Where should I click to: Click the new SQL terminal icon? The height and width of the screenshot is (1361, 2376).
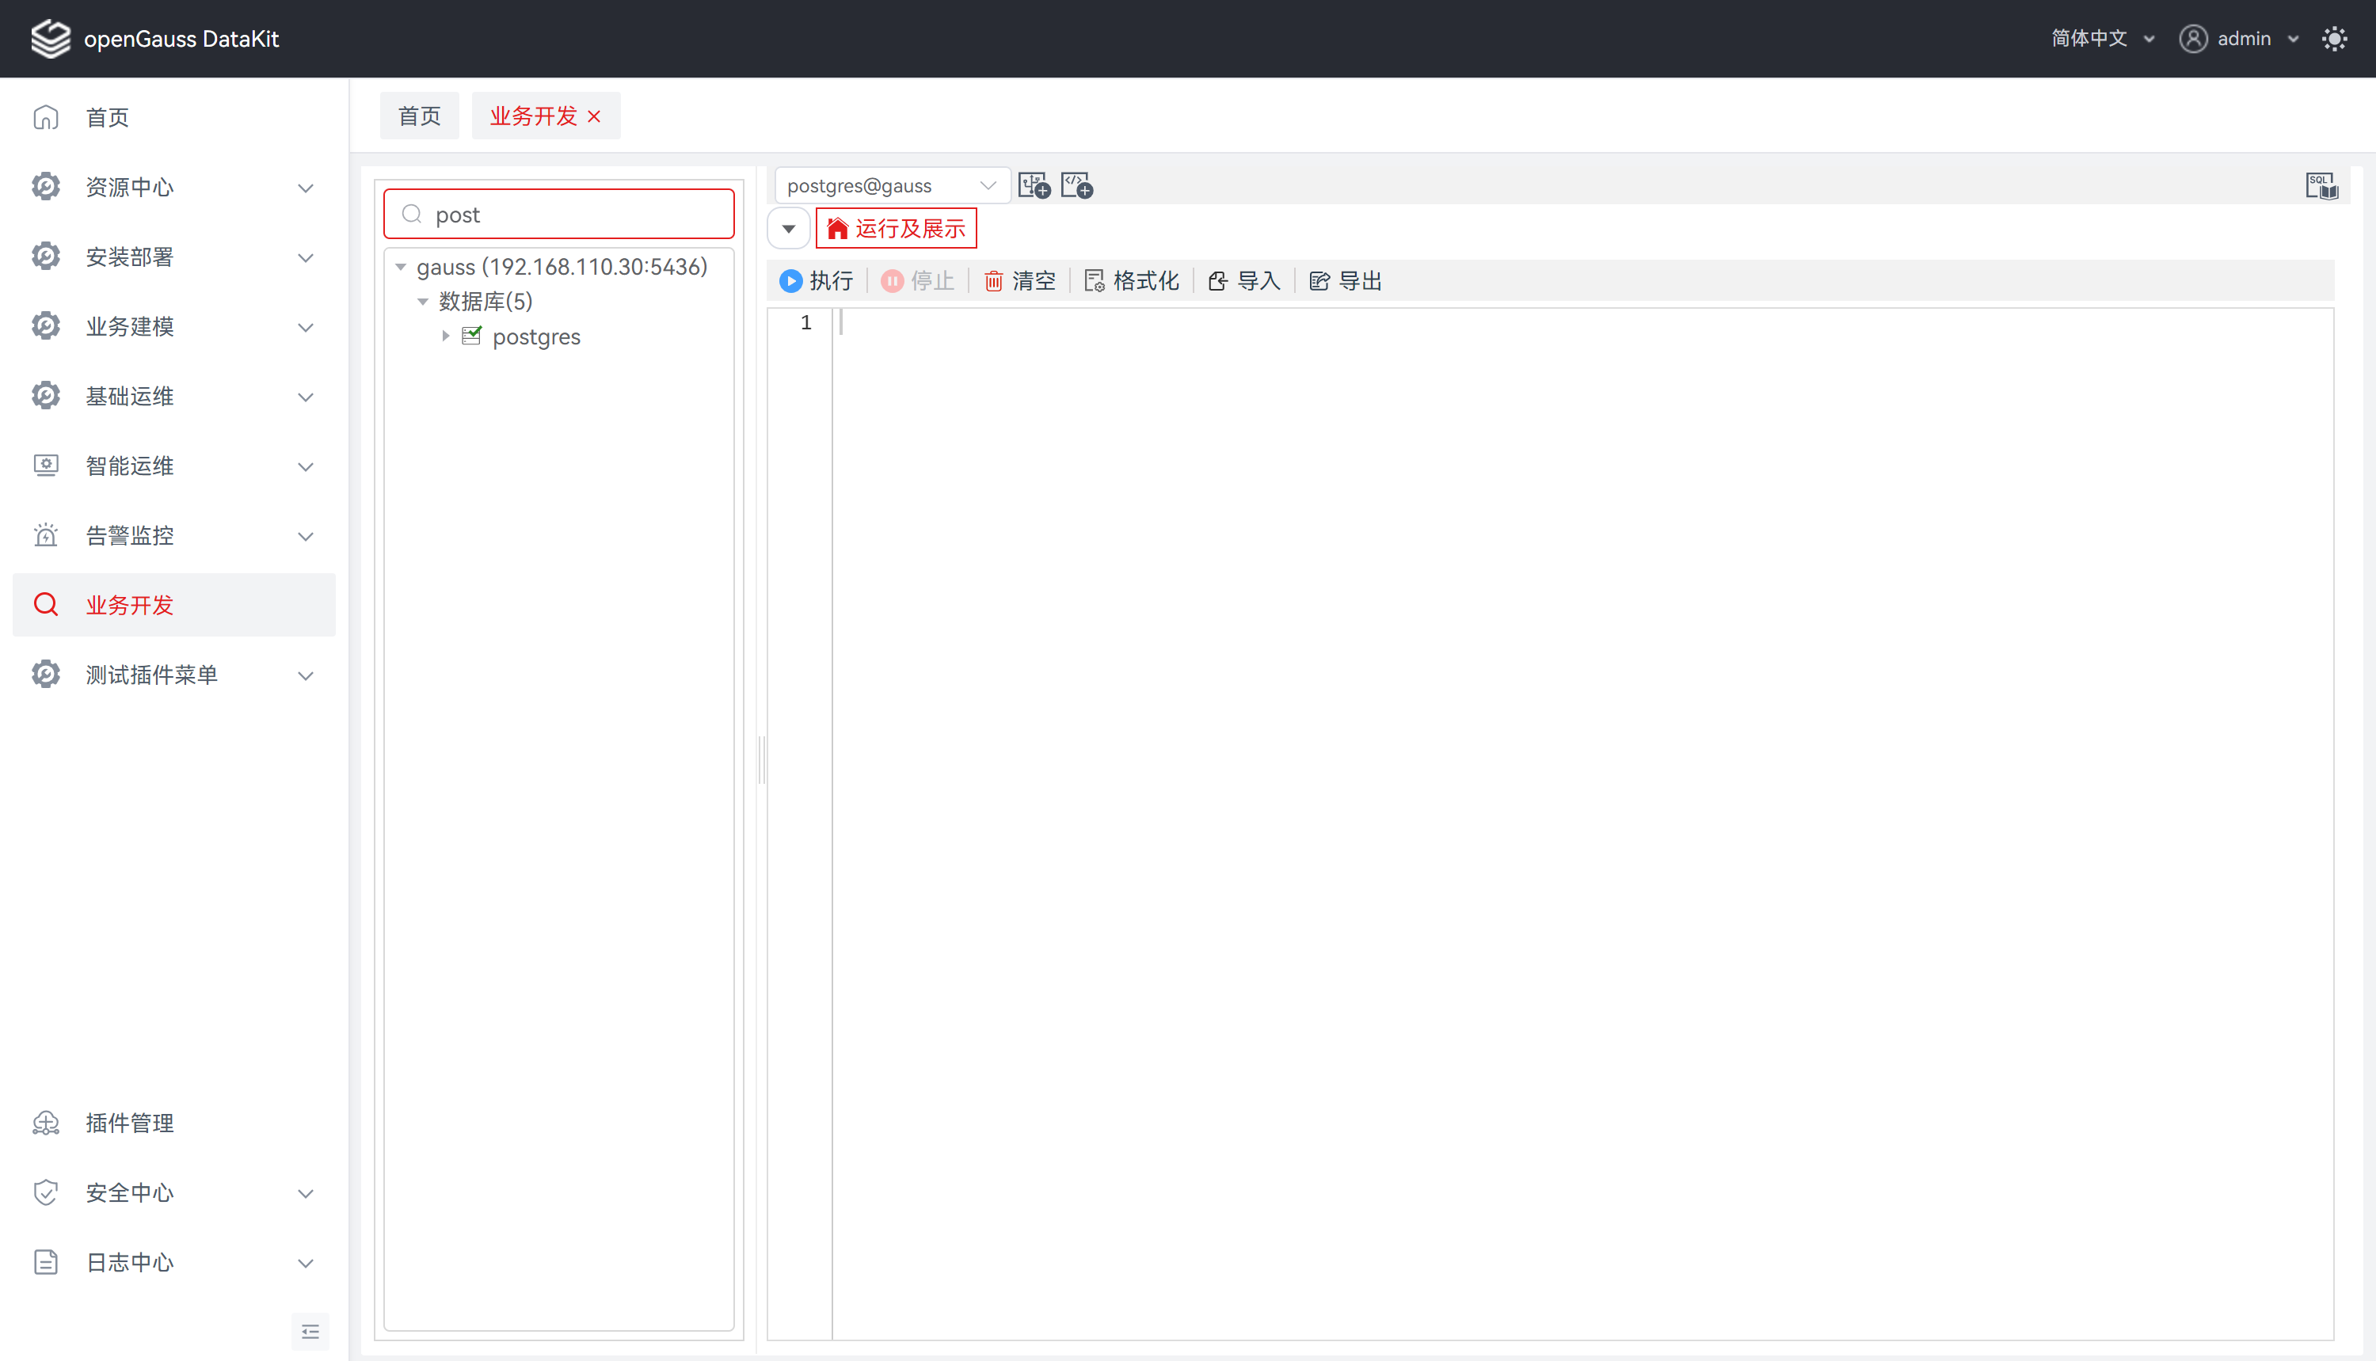1034,185
